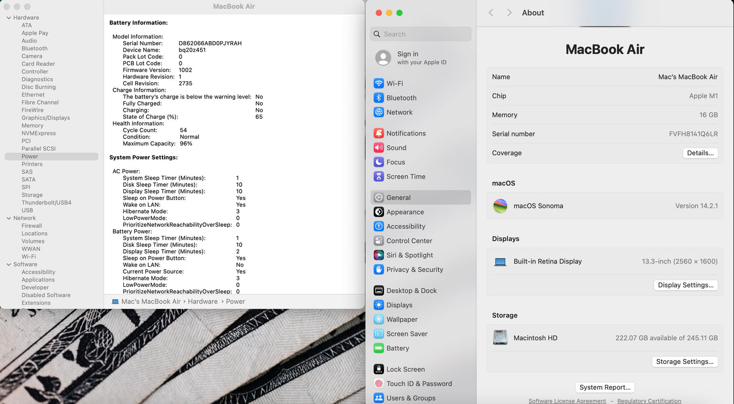Click the Coverage Details button
The width and height of the screenshot is (734, 404).
(700, 153)
